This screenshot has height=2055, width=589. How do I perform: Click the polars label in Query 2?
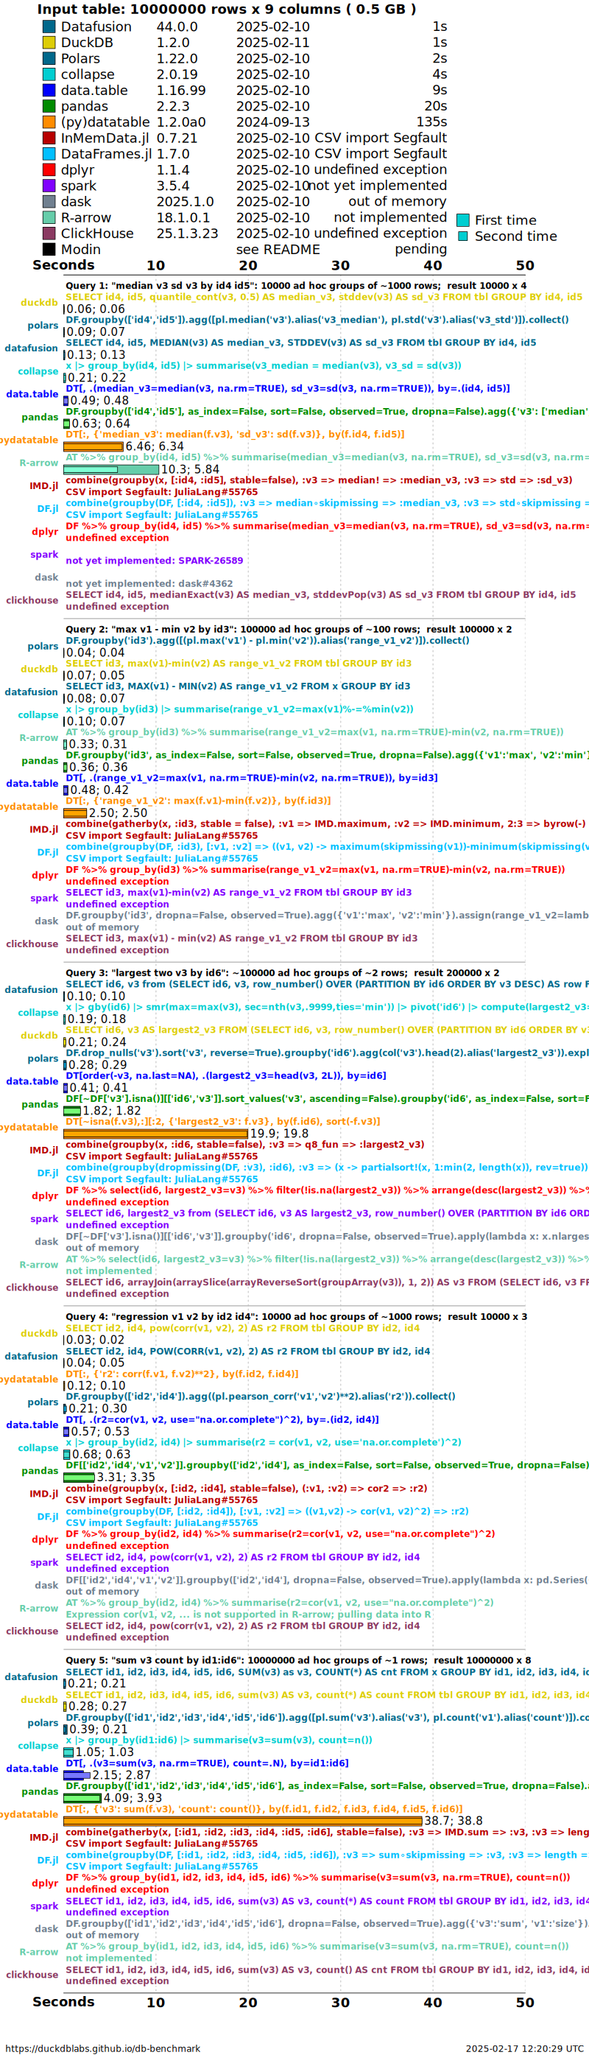43,646
